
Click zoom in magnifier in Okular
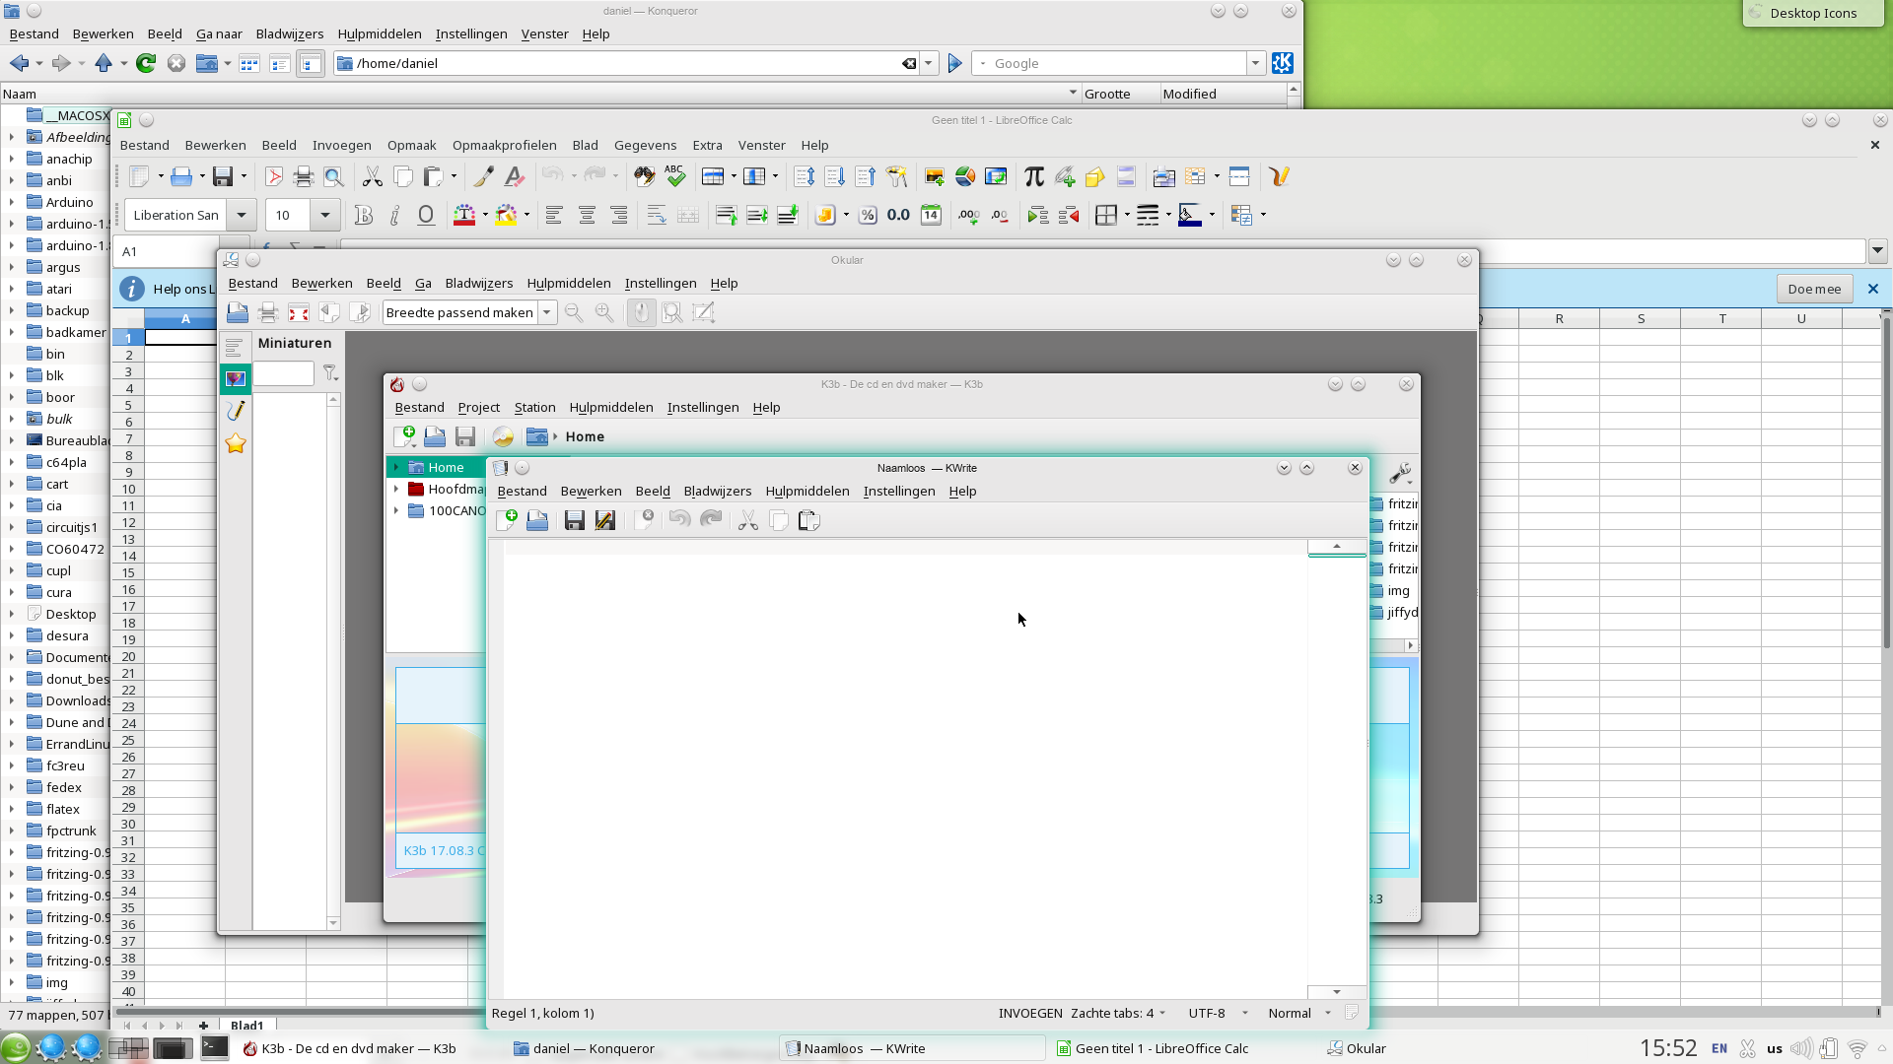(604, 312)
